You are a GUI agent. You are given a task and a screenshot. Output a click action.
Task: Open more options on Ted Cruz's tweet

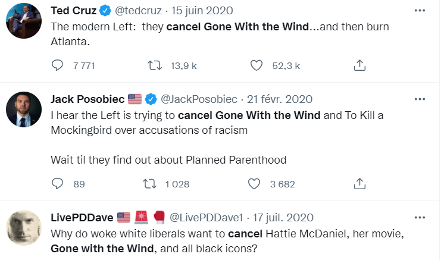[420, 11]
